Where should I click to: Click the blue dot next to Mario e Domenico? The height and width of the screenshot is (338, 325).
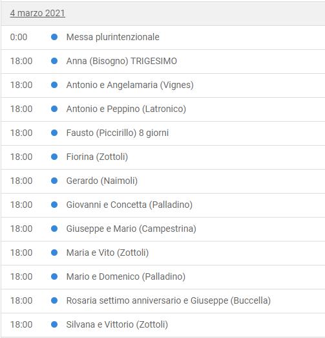coord(54,276)
